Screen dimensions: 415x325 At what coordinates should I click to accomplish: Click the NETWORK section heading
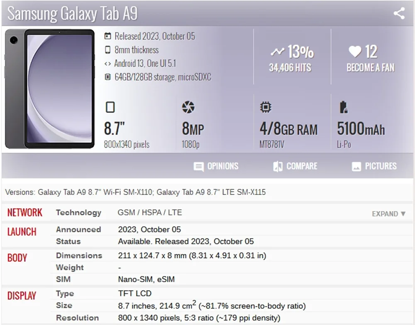coord(24,213)
